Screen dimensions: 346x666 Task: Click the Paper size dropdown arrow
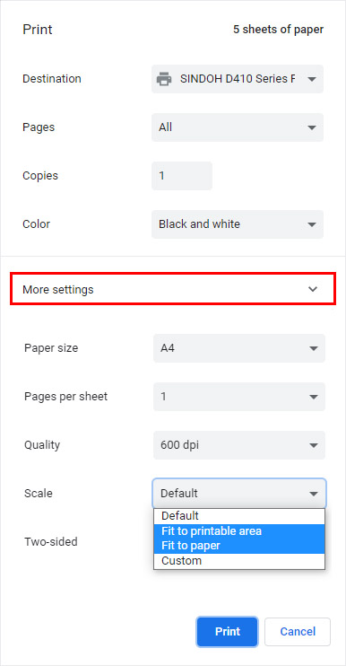tap(314, 349)
